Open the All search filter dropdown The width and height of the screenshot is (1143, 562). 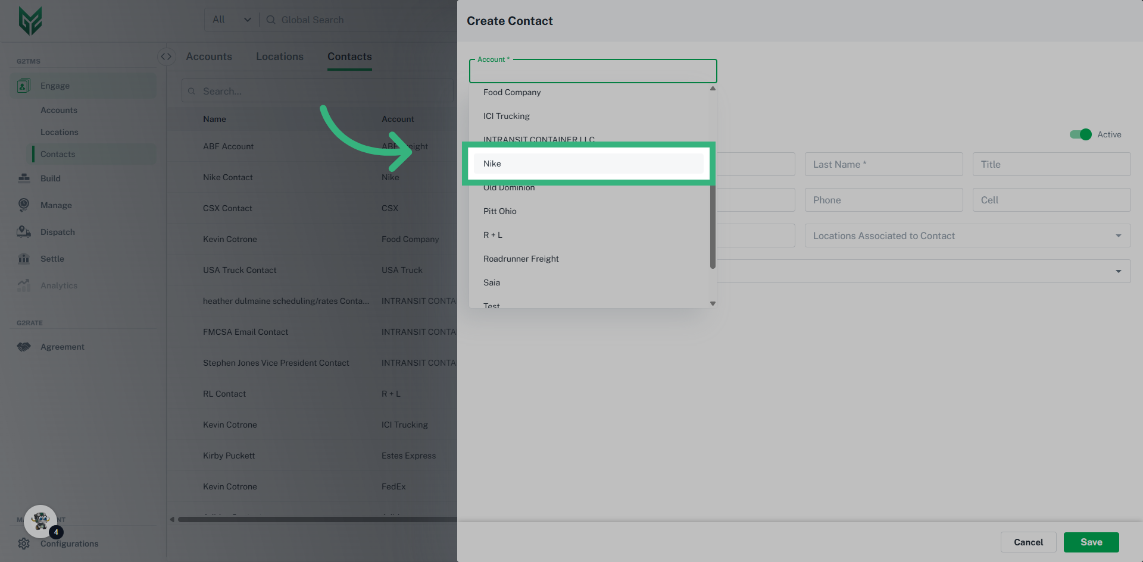(231, 19)
